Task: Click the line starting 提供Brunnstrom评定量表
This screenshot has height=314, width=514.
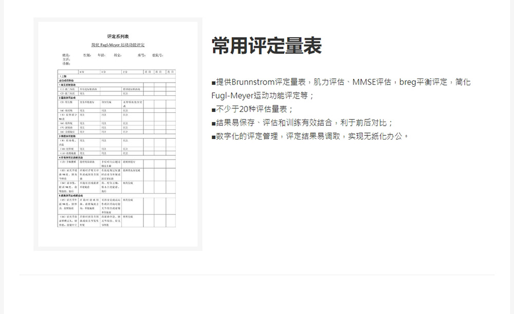Action: pyautogui.click(x=341, y=82)
